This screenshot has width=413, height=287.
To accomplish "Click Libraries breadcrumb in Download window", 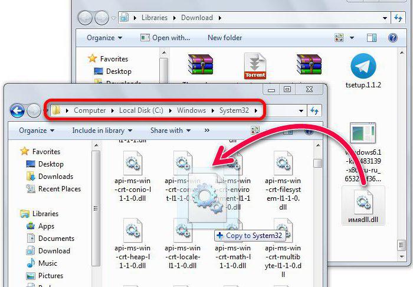I will pos(155,18).
